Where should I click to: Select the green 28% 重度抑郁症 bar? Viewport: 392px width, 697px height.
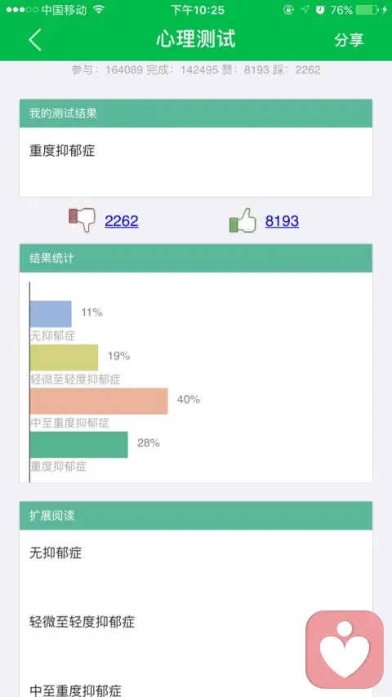[x=78, y=445]
